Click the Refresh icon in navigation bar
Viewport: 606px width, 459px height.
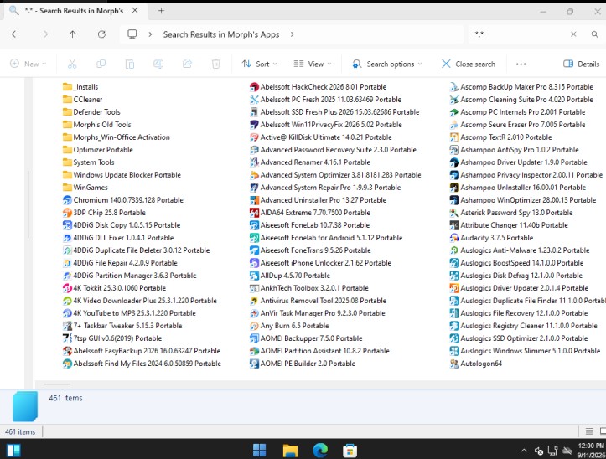point(101,34)
